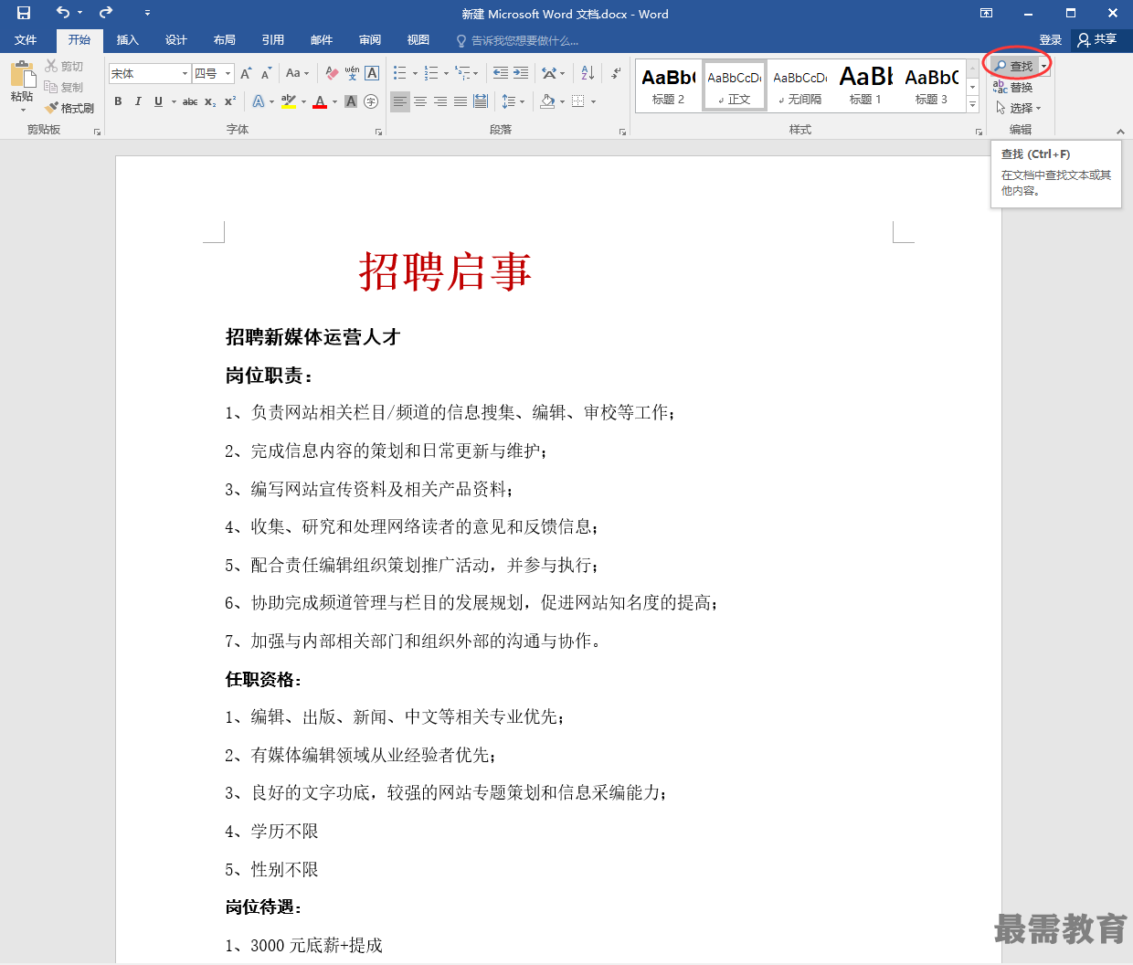Expand the bullet list dropdown arrow
The image size is (1133, 965).
[x=415, y=73]
